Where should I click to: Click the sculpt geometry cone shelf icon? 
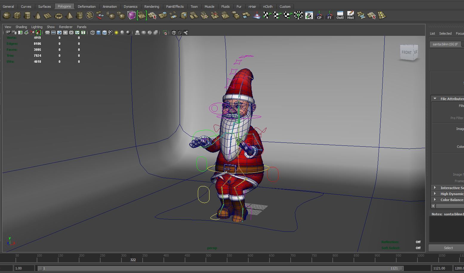pos(256,15)
